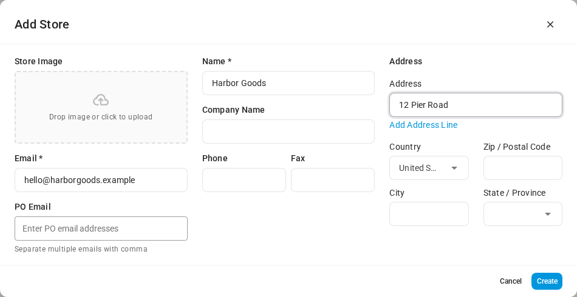Click the Fax input field
Screen dimensions: 577x297
[333, 180]
